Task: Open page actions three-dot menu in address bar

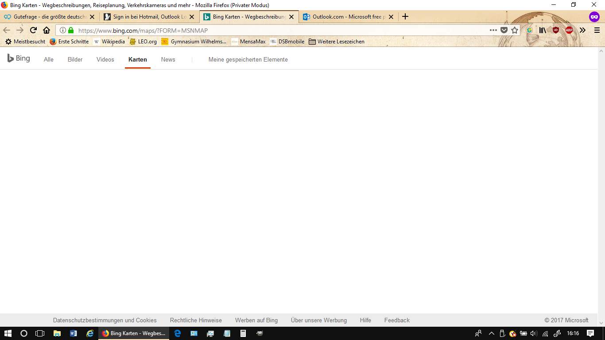Action: tap(493, 31)
